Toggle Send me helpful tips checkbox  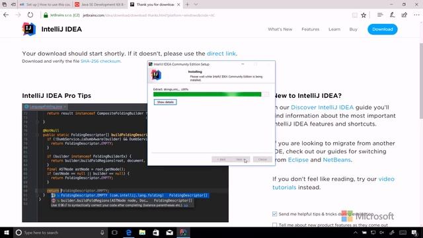pos(275,214)
